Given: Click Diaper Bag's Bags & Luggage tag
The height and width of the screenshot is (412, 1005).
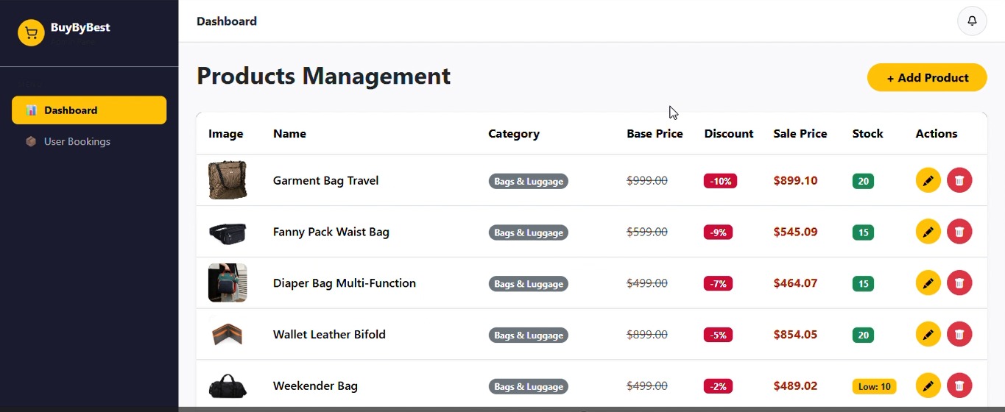Looking at the screenshot, I should pos(529,283).
